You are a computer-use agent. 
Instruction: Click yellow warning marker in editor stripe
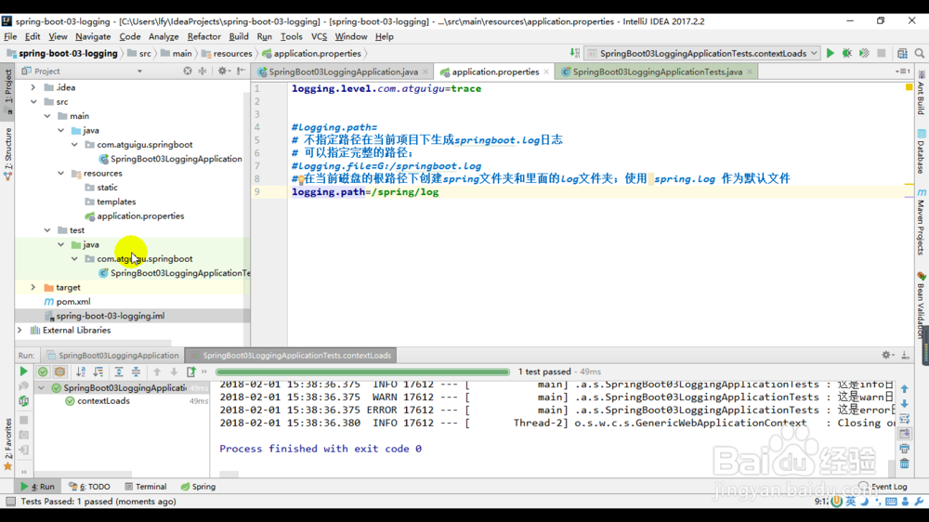[x=909, y=87]
